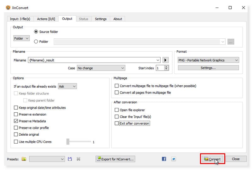Screen dimensions: 252x170
Task: Click the Convert button
Action: tap(212, 159)
